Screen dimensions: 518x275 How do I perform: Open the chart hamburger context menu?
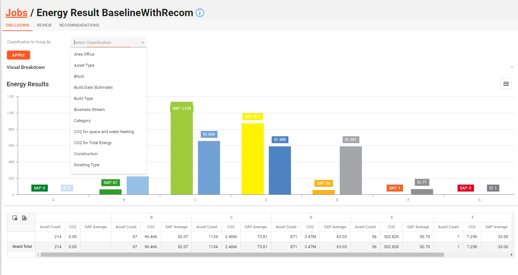(506, 84)
